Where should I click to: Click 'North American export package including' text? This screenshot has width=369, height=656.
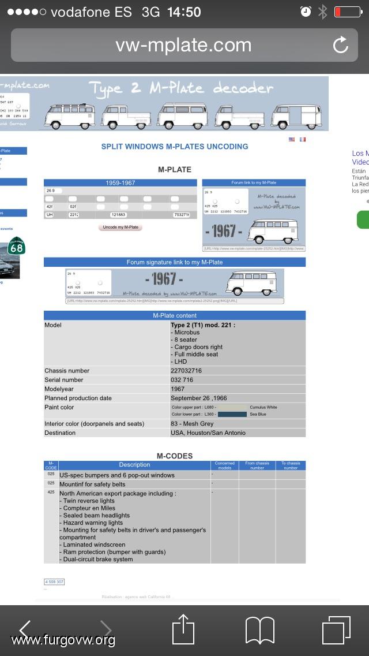click(118, 494)
